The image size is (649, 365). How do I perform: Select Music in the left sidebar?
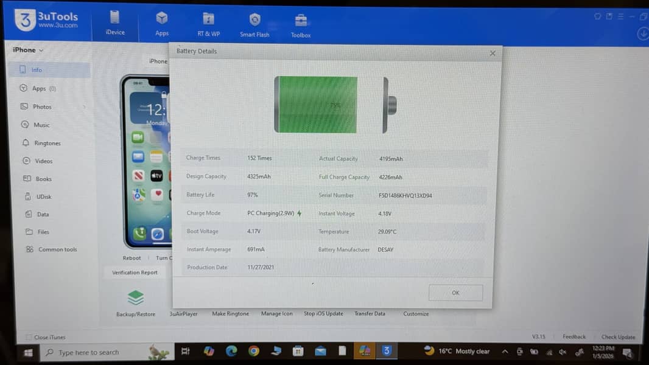pyautogui.click(x=41, y=125)
